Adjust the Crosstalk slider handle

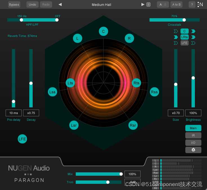pyautogui.click(x=184, y=20)
